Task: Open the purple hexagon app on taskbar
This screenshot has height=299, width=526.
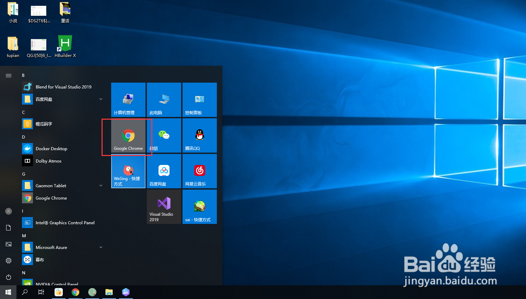Action: [x=126, y=292]
